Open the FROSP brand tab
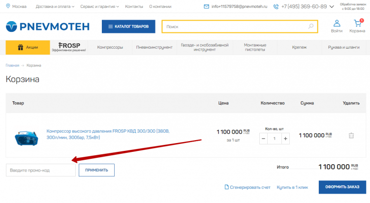 coord(69,47)
